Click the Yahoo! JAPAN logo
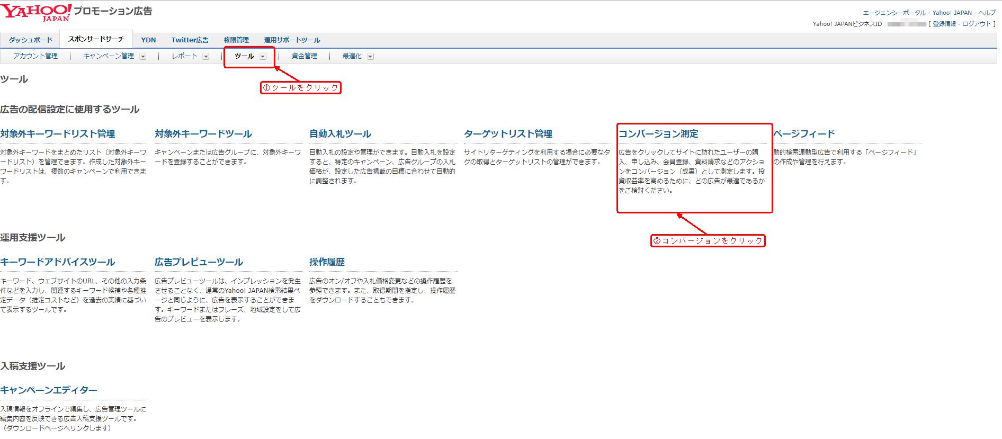Image resolution: width=1002 pixels, height=439 pixels. click(x=35, y=13)
